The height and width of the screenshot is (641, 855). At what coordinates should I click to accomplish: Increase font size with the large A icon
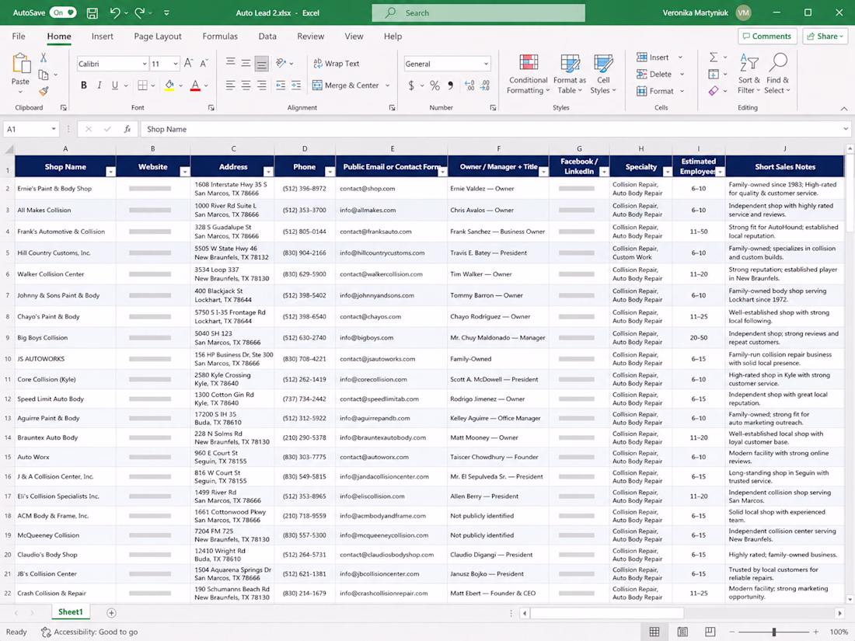pos(188,63)
